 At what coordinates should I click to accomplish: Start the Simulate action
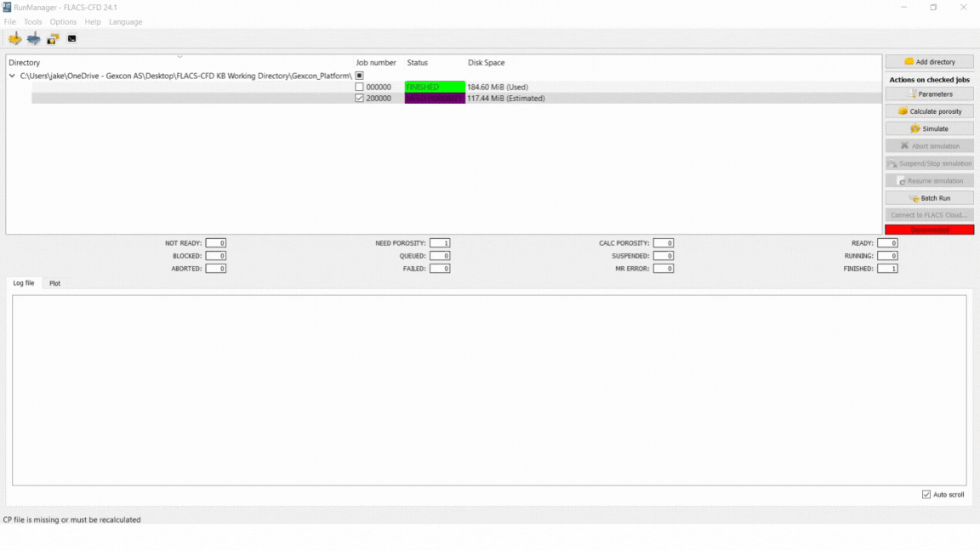(929, 128)
